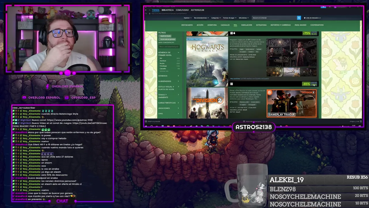
Task: Select the PARA MANDO category tab
Action: (300, 25)
